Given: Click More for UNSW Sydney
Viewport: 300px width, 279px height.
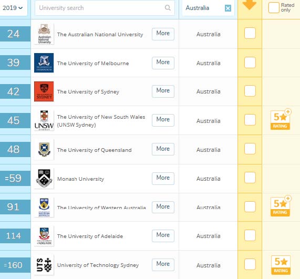Looking at the screenshot, I should point(163,120).
